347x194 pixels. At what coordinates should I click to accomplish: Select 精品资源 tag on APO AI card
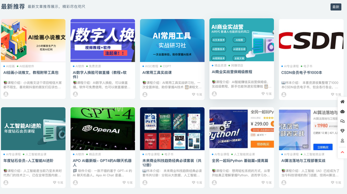coord(95,154)
